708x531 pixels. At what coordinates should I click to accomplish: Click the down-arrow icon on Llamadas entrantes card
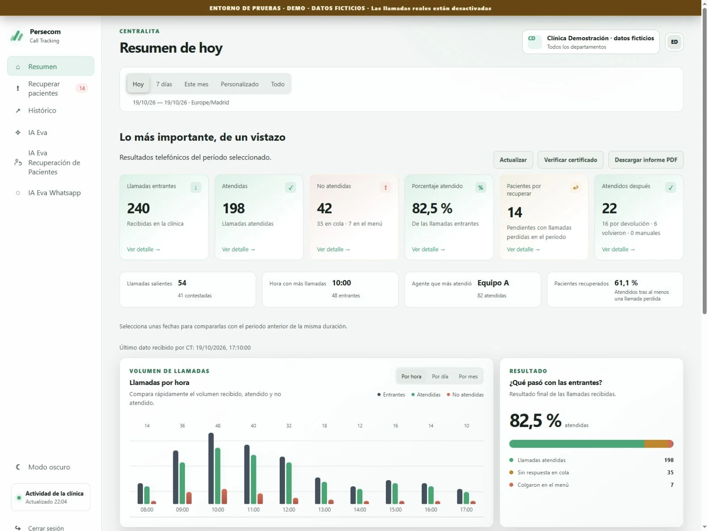[196, 188]
